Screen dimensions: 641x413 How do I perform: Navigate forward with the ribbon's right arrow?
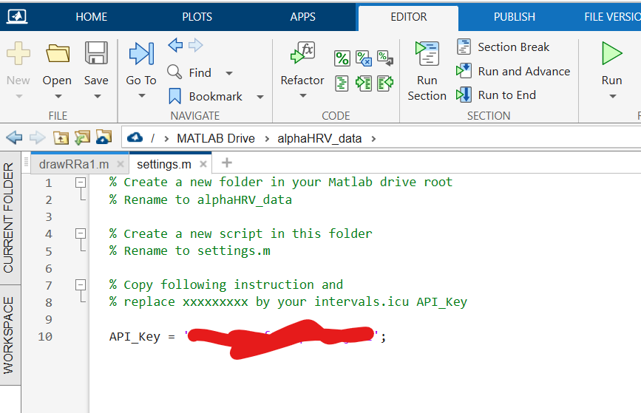pyautogui.click(x=195, y=45)
